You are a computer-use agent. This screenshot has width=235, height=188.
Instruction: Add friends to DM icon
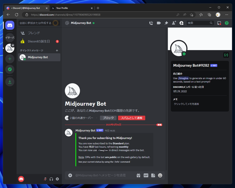[174, 23]
